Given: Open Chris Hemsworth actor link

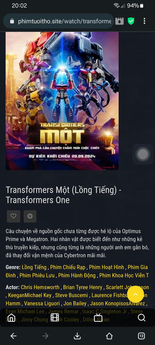Looking at the screenshot, I should point(40,287).
